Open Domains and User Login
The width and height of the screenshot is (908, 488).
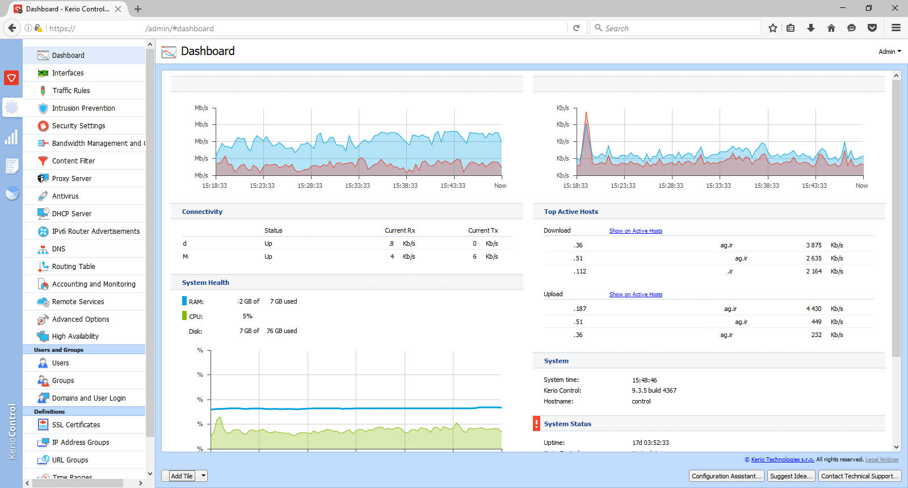click(84, 398)
